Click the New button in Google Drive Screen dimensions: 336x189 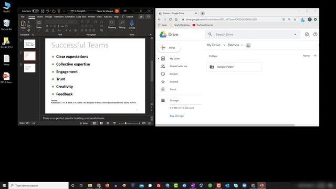pos(169,48)
